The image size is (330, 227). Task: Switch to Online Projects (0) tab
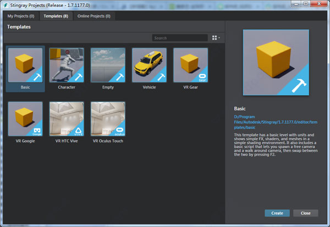(x=94, y=16)
